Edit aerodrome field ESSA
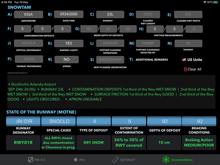This screenshot has height=165, width=220. coord(28,14)
